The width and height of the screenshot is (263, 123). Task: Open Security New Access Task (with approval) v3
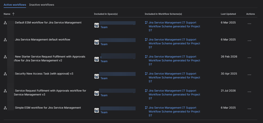click(44, 74)
